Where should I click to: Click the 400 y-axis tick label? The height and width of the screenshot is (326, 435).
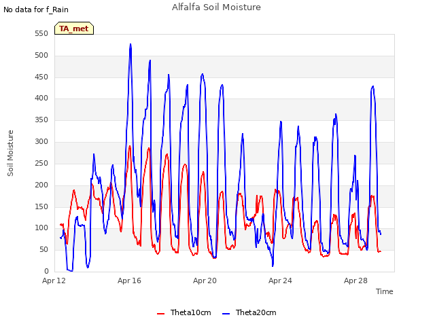(41, 98)
